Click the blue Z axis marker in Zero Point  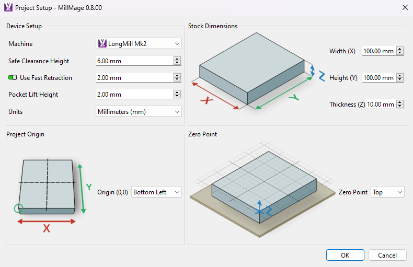coord(260,210)
